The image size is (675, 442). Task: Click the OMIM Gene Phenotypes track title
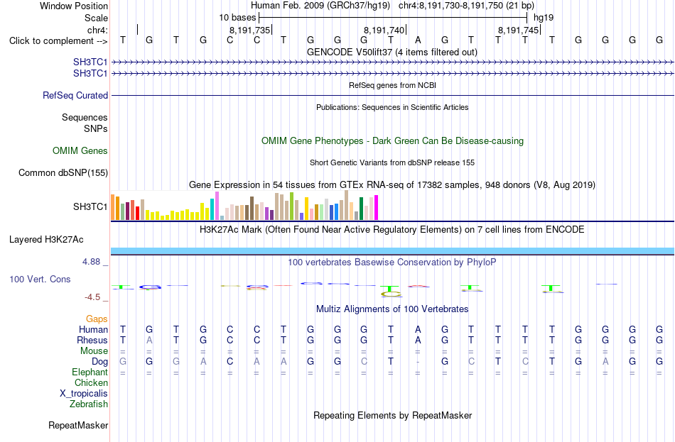click(x=392, y=141)
